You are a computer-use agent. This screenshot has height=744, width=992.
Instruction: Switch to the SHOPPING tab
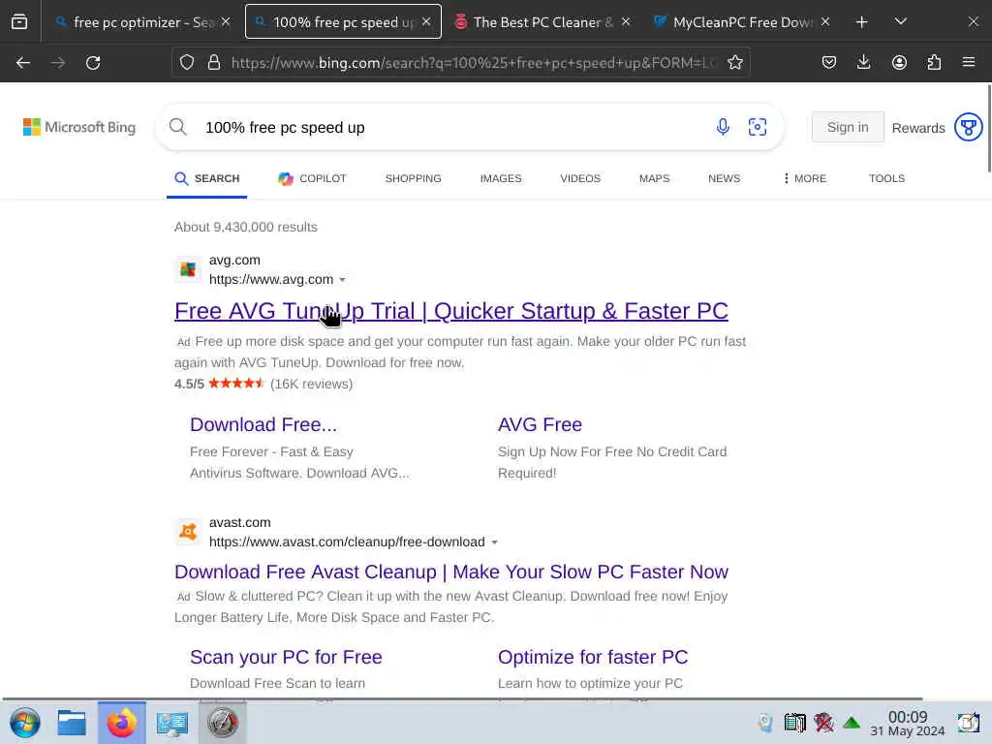(413, 178)
